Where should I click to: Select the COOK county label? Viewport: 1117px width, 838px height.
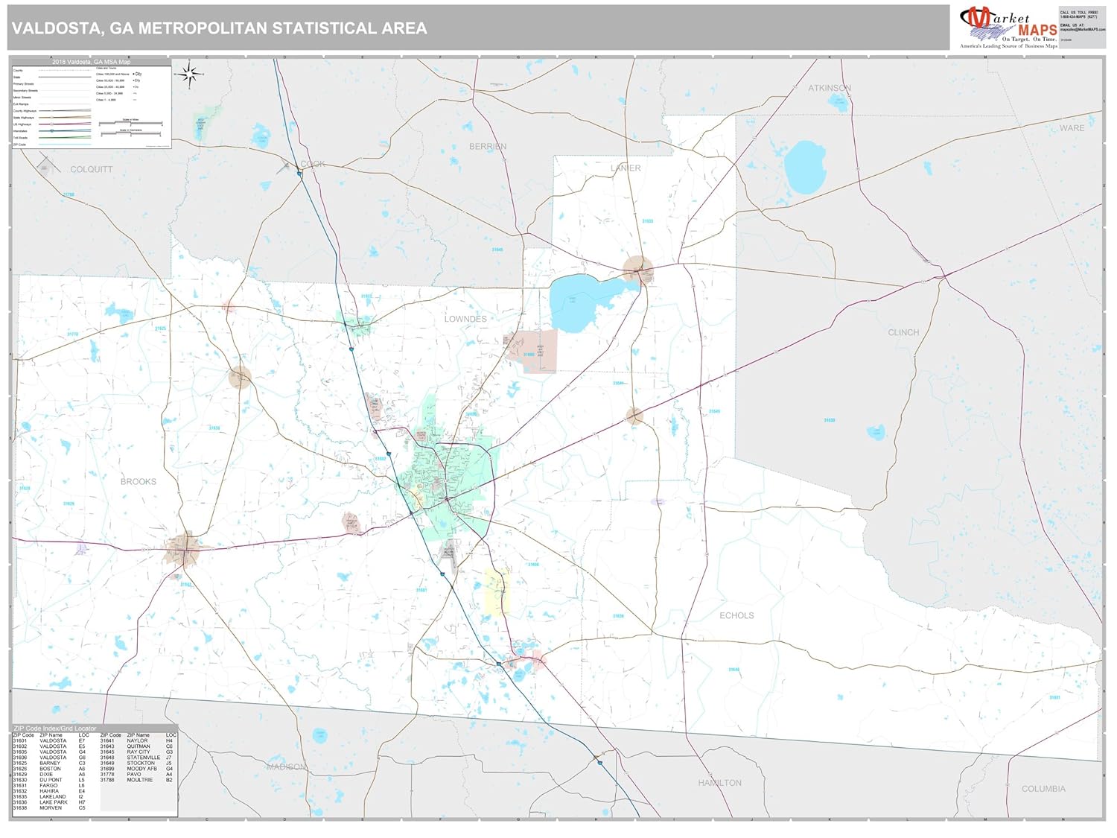[313, 164]
